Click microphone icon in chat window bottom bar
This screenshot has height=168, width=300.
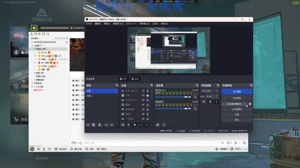click(44, 149)
